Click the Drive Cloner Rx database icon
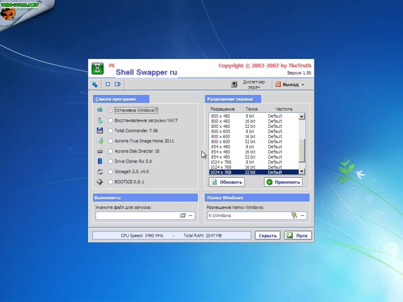 (100, 161)
